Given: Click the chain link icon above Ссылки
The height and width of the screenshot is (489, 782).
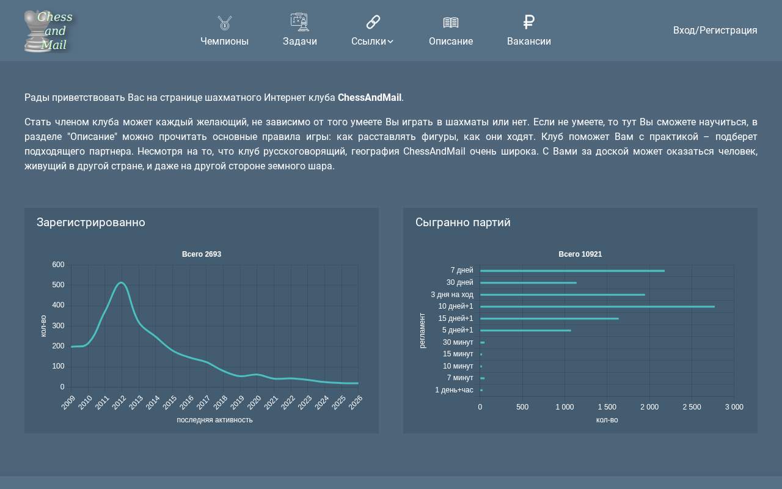Looking at the screenshot, I should pos(373,22).
